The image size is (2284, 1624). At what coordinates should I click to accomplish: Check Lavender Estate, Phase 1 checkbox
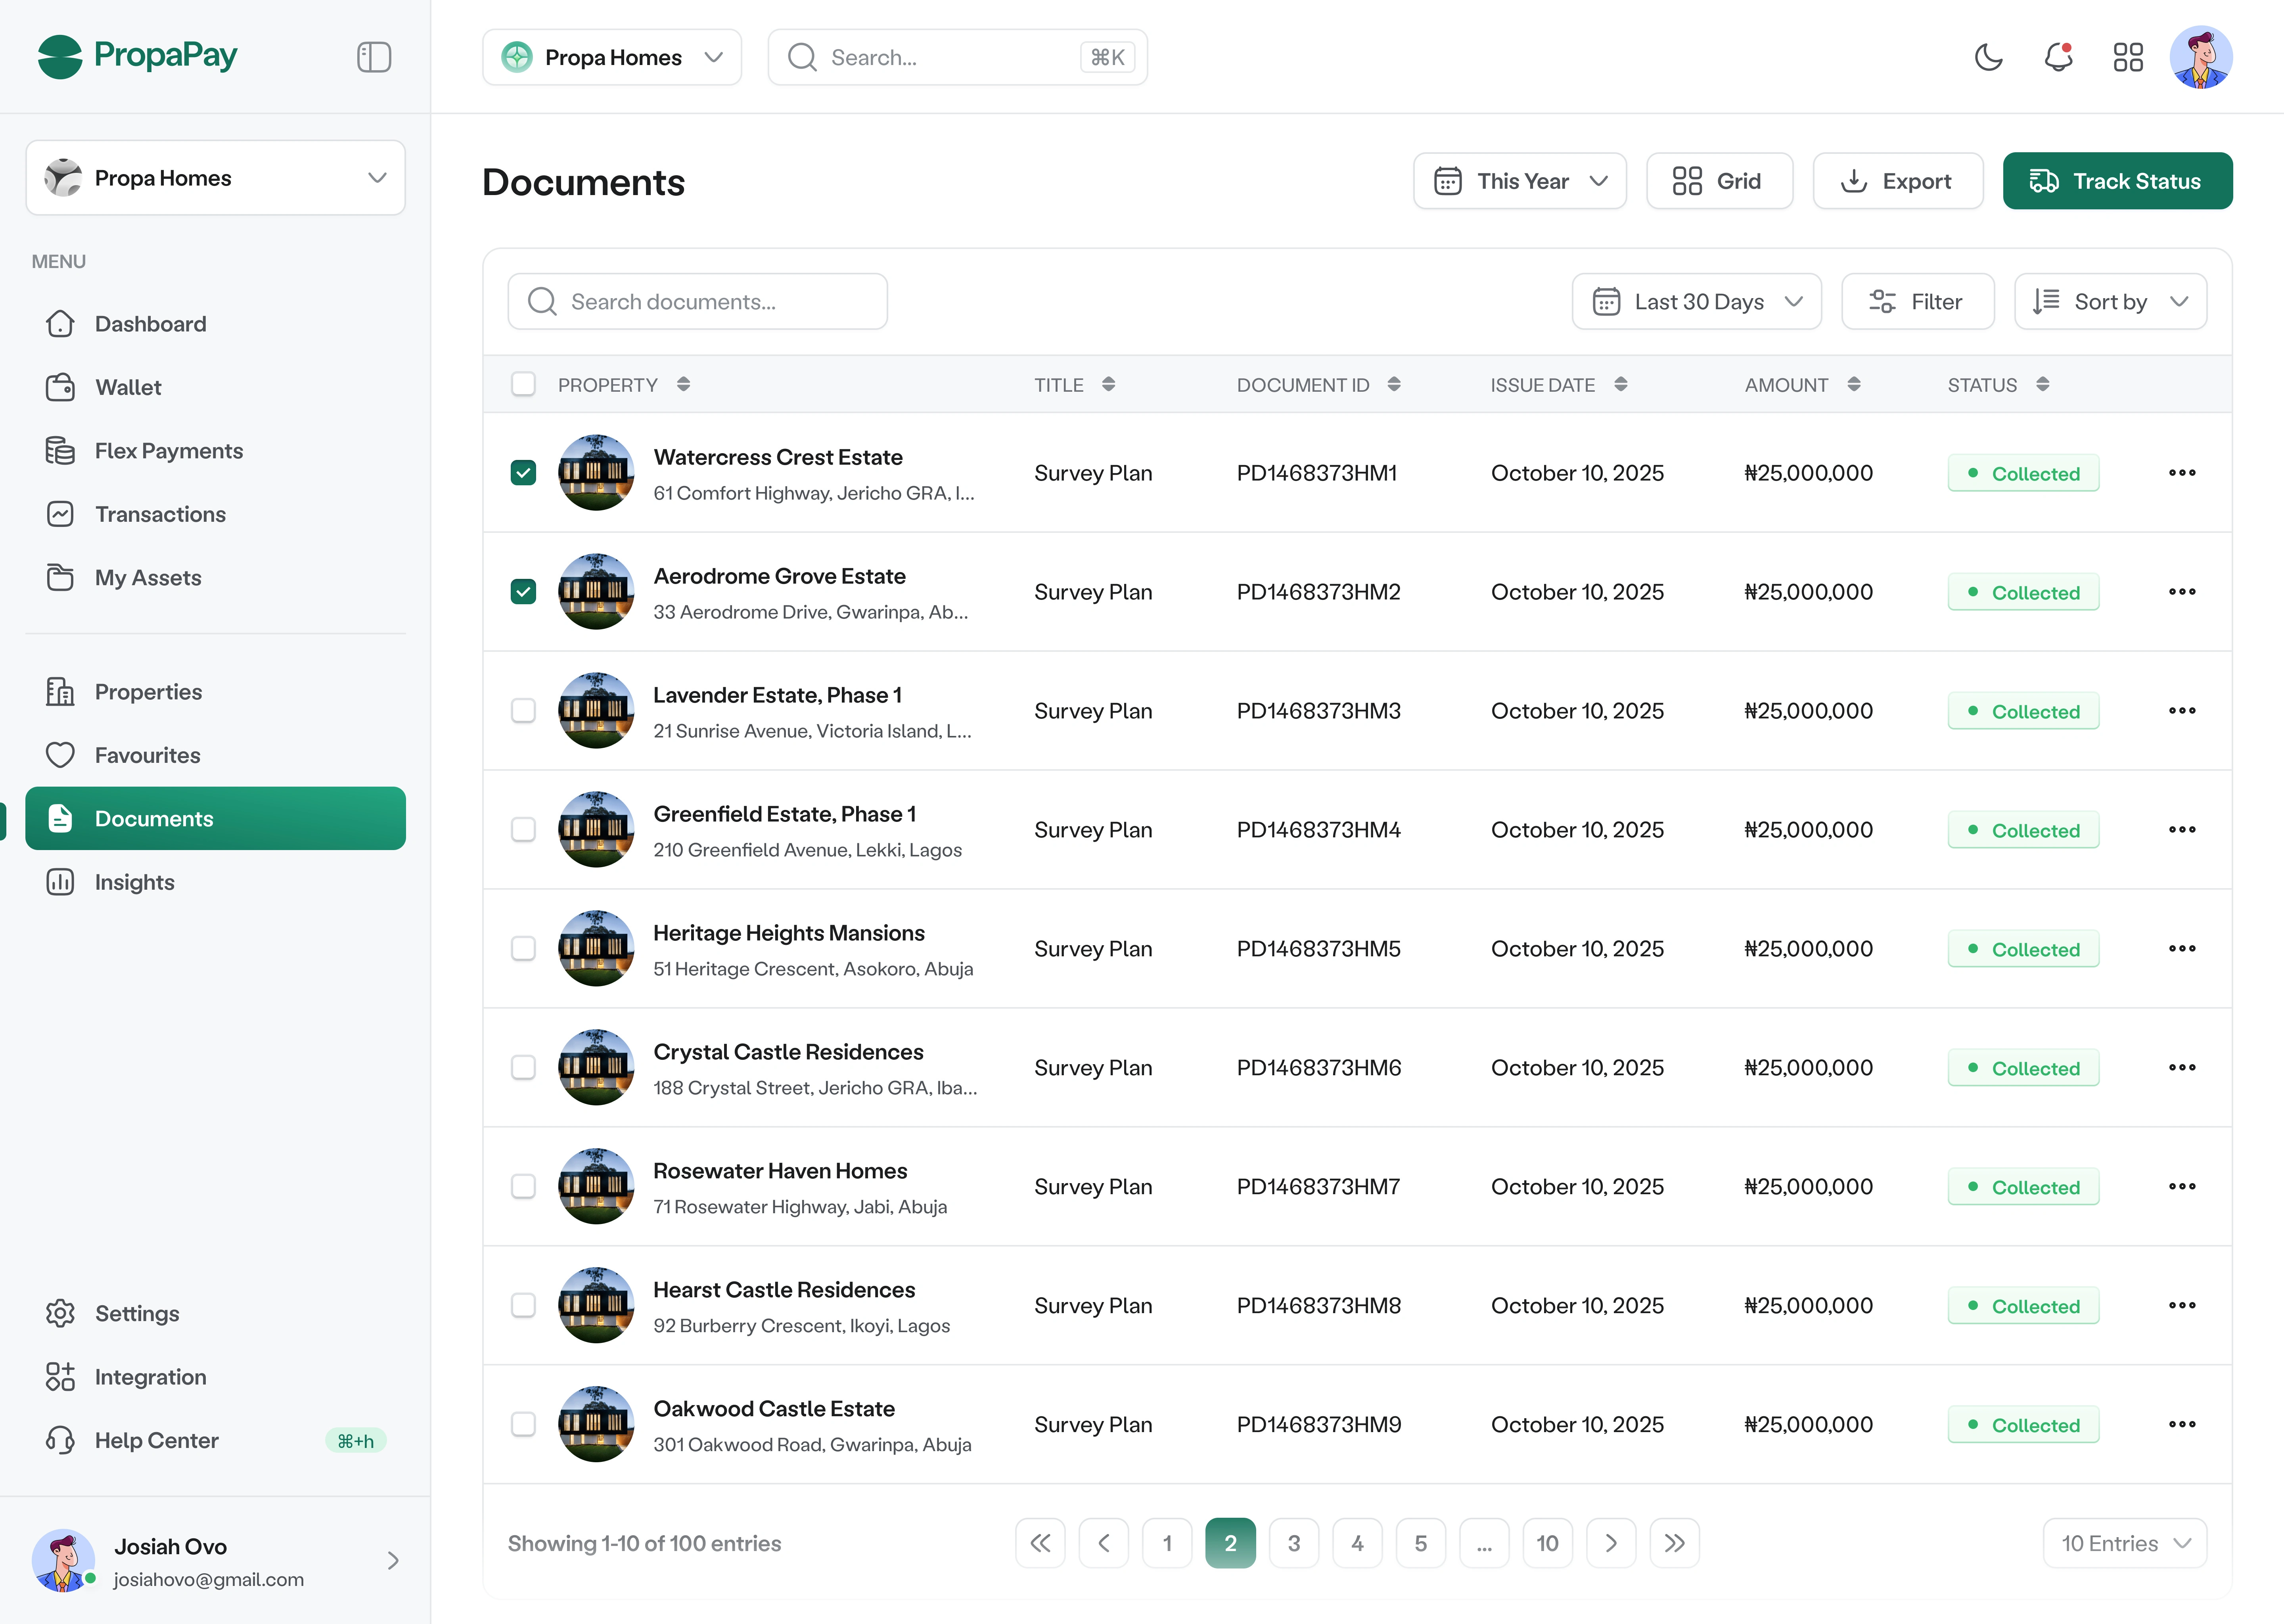tap(523, 711)
